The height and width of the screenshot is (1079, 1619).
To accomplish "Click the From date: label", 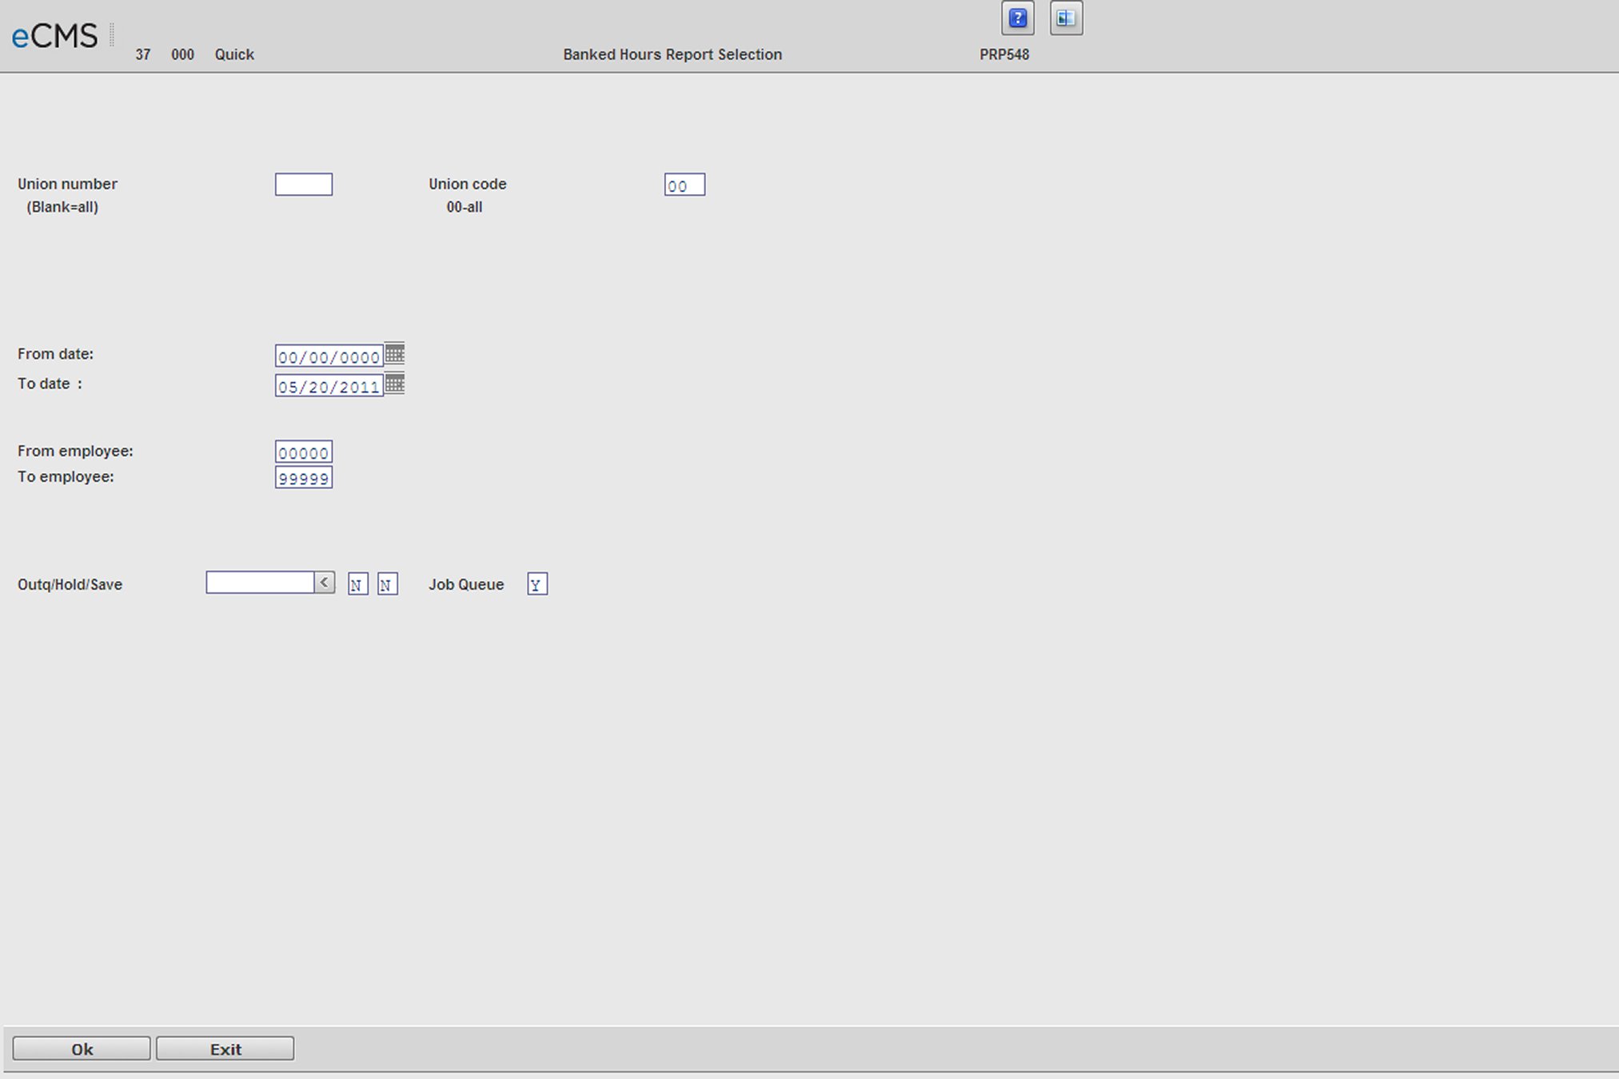I will pos(55,353).
